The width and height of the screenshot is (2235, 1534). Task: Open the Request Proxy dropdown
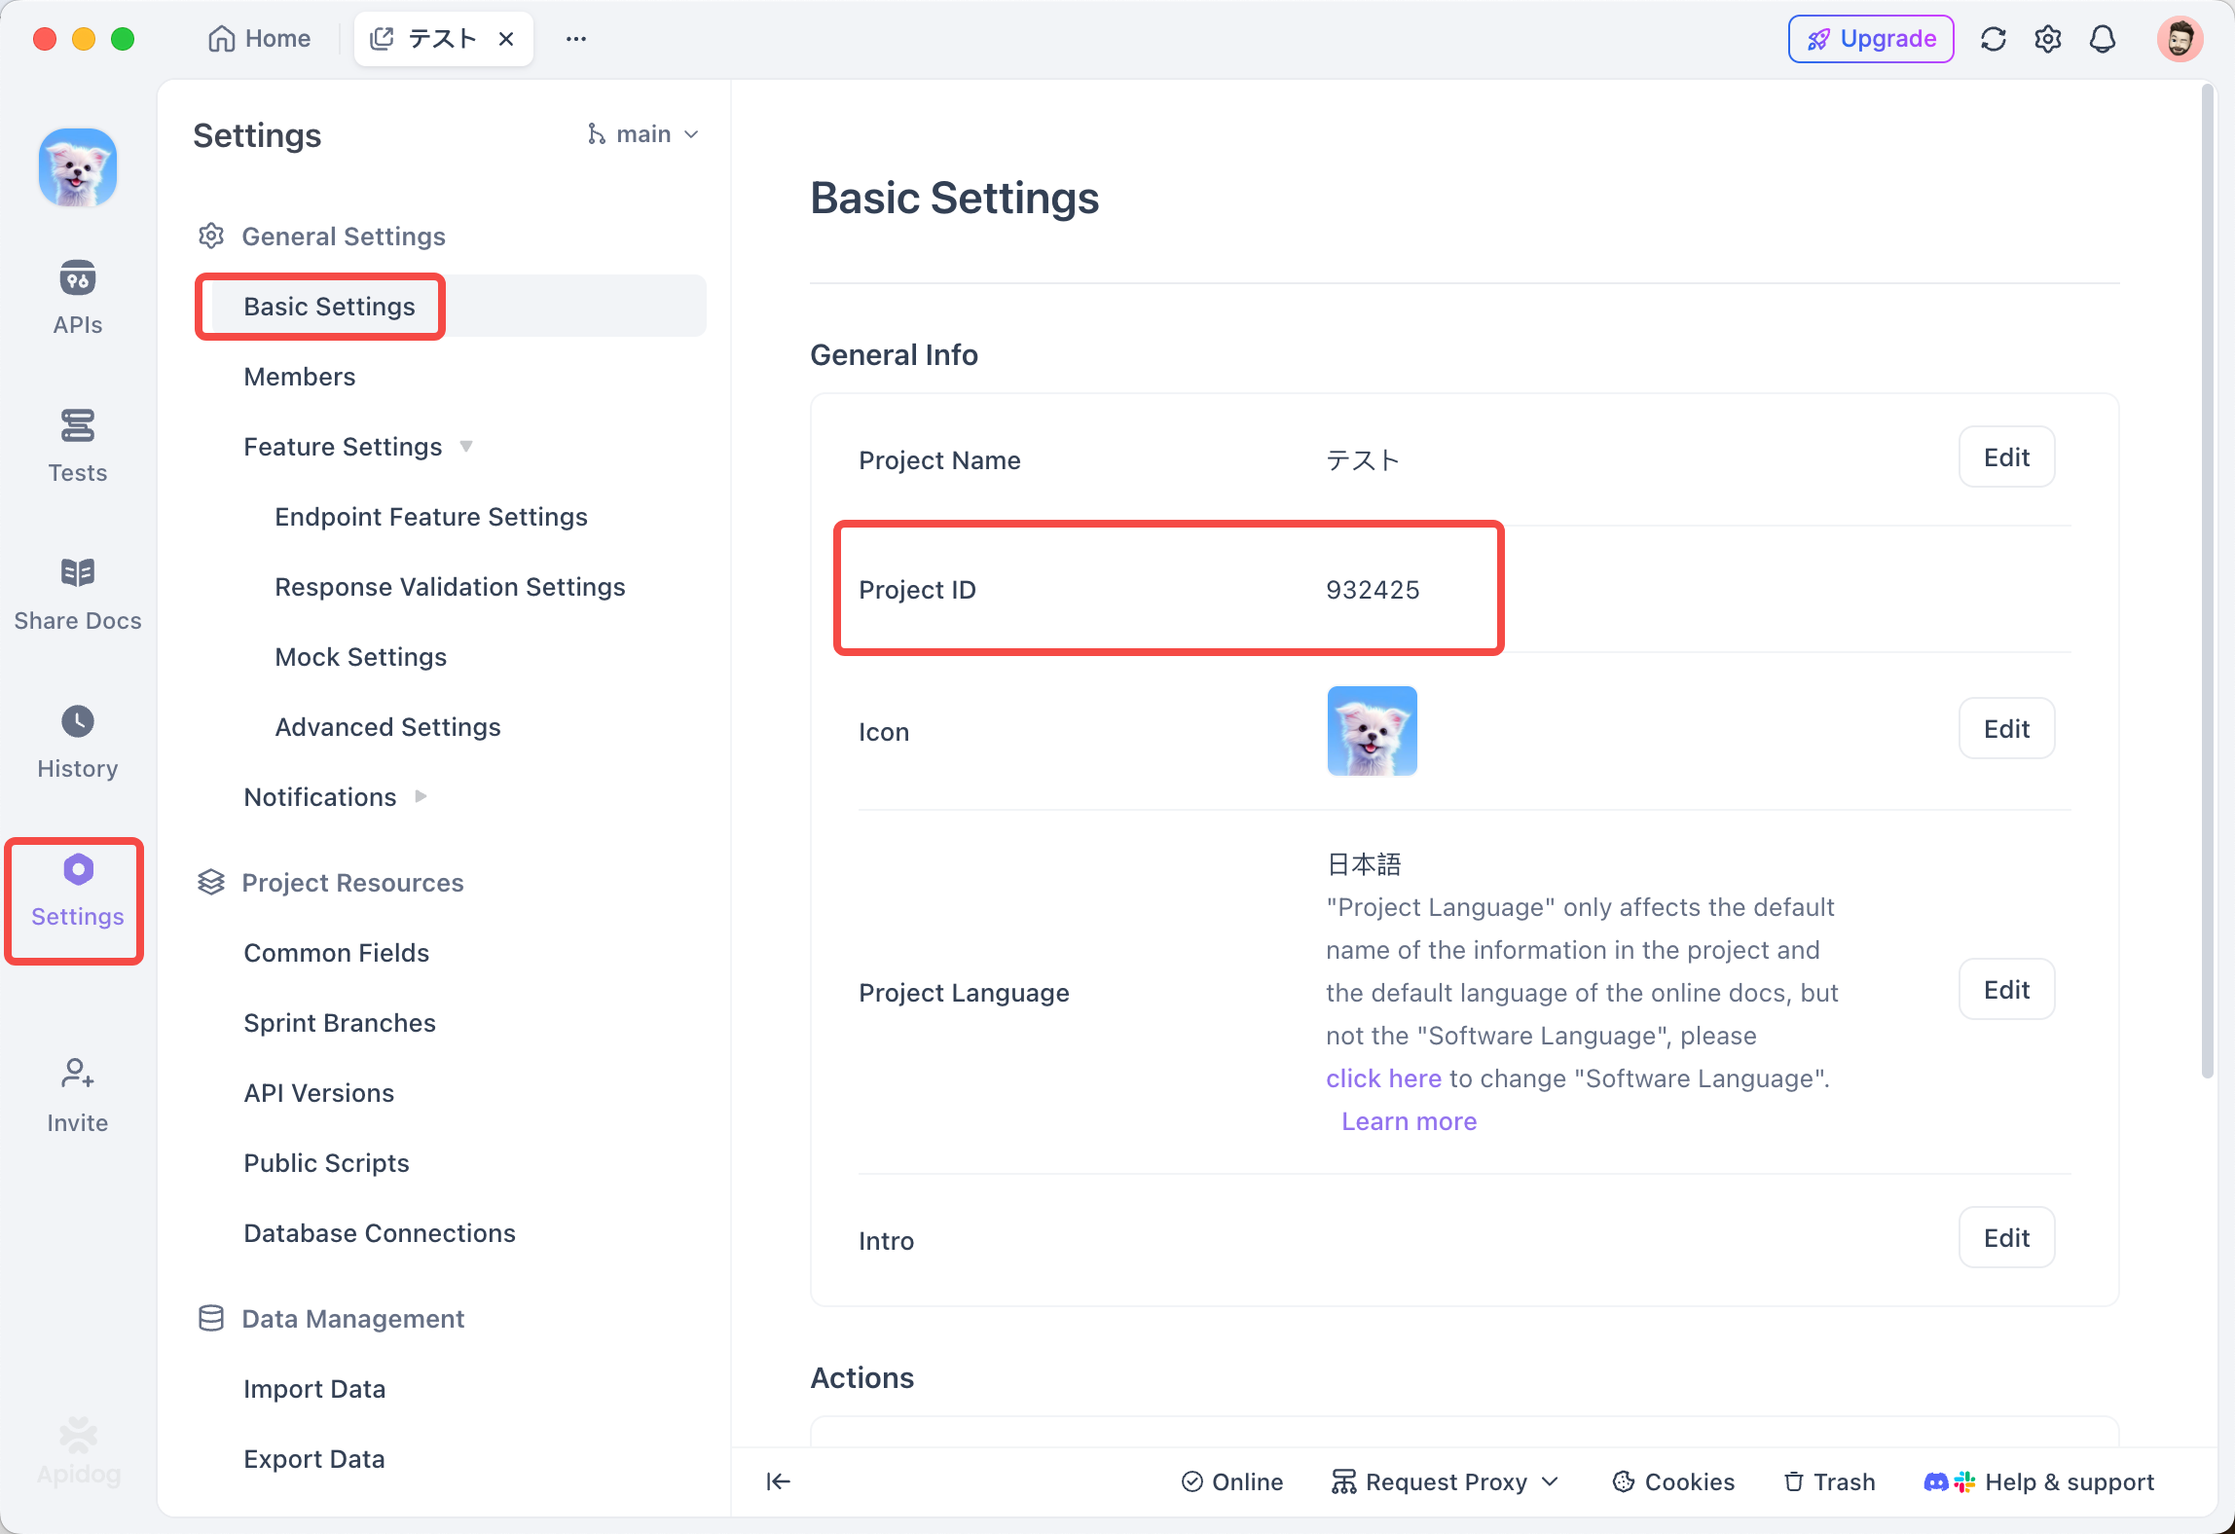[x=1446, y=1480]
